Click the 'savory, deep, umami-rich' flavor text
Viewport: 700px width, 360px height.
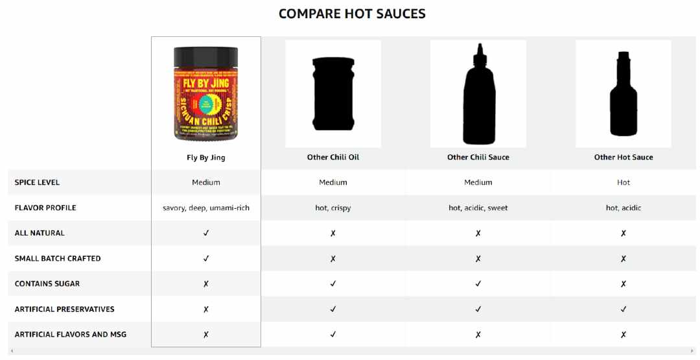click(206, 208)
